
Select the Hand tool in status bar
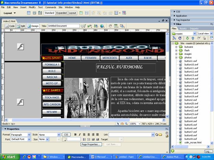pyautogui.click(x=122, y=124)
